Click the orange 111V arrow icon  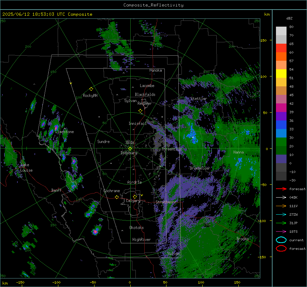(281, 206)
